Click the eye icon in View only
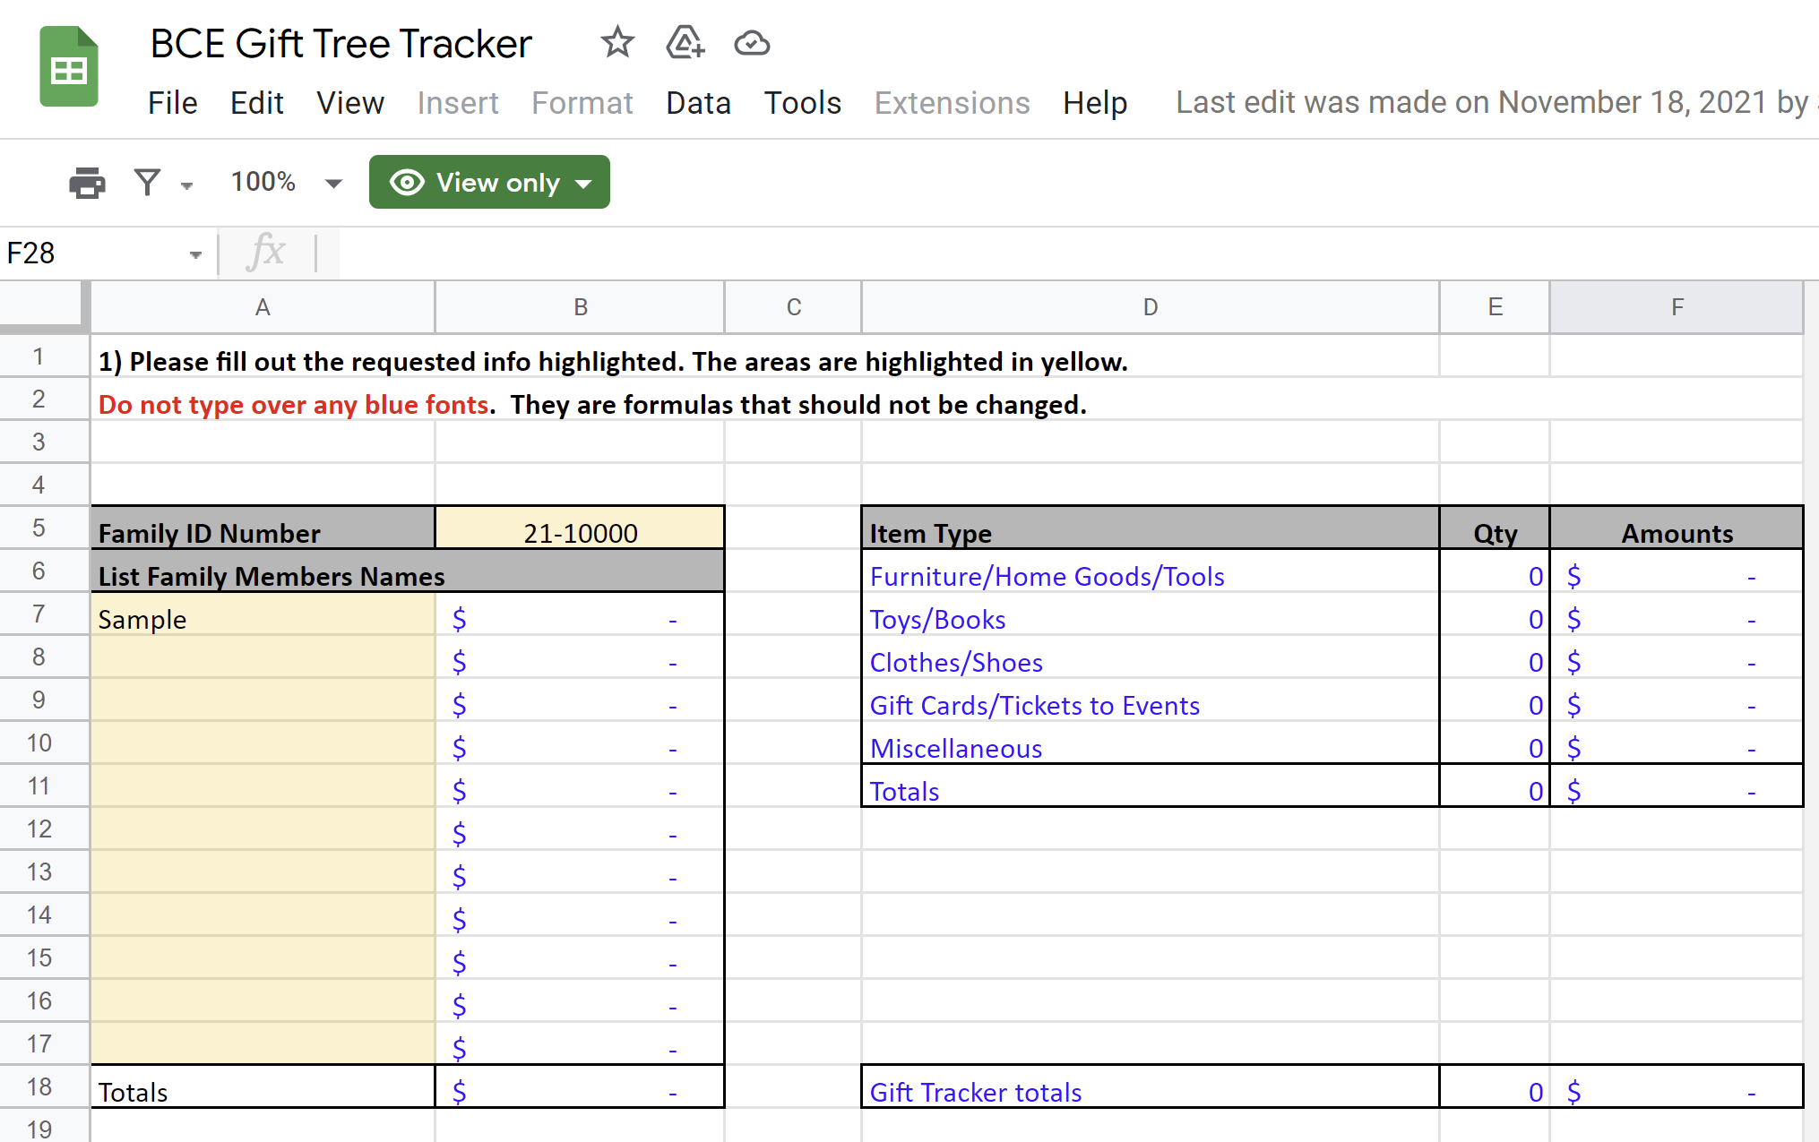The width and height of the screenshot is (1819, 1142). pos(407,183)
